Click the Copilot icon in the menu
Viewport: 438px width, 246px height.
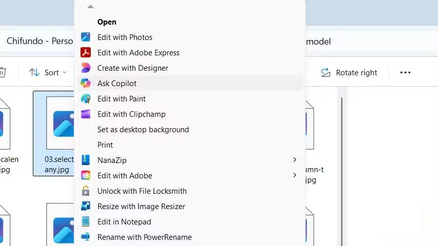tap(86, 84)
